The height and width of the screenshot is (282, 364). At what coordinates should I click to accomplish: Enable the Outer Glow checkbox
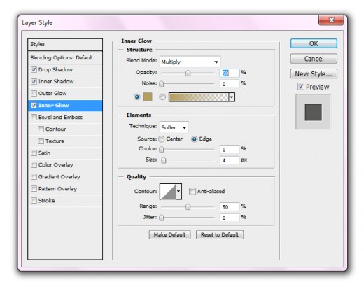(x=34, y=93)
